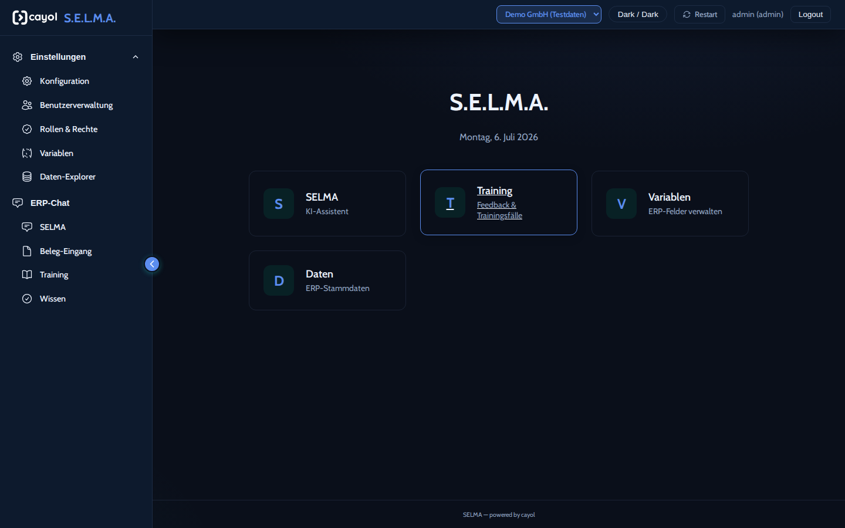This screenshot has width=845, height=528.
Task: Click the SELMA — powered by cayol footer
Action: (x=499, y=515)
